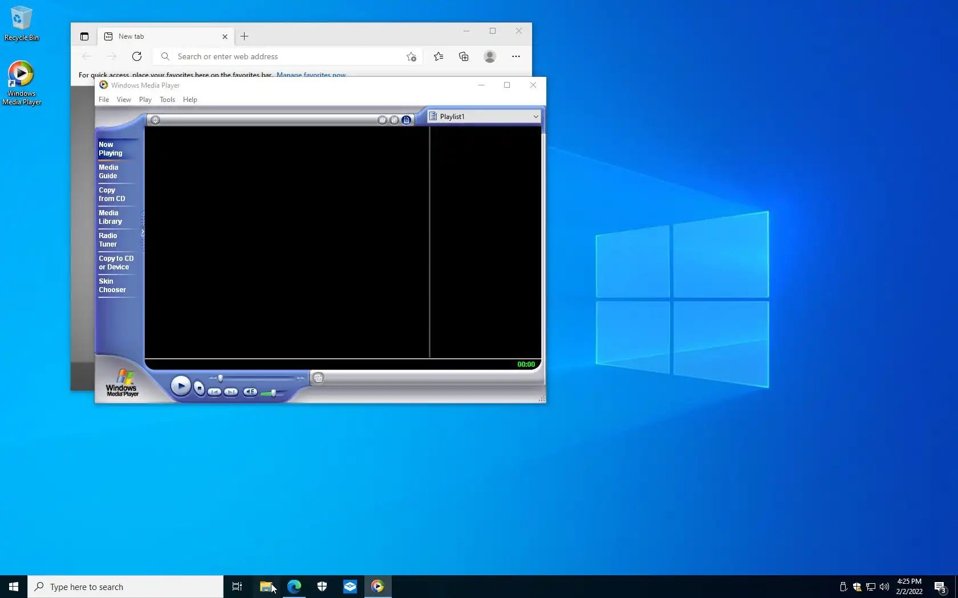This screenshot has width=958, height=598.
Task: Open the Edge profile menu
Action: 490,56
